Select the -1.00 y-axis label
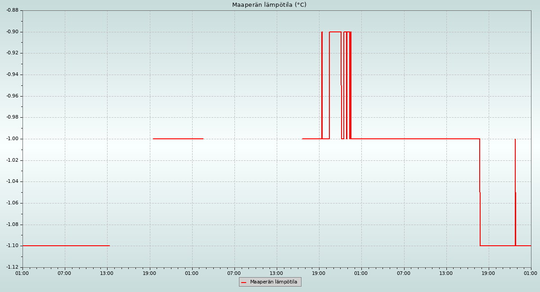The height and width of the screenshot is (292, 540). [x=11, y=139]
